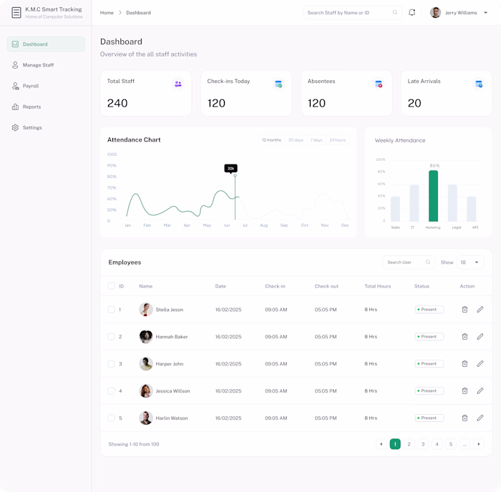
Task: Click the Home breadcrumb link
Action: tap(107, 13)
